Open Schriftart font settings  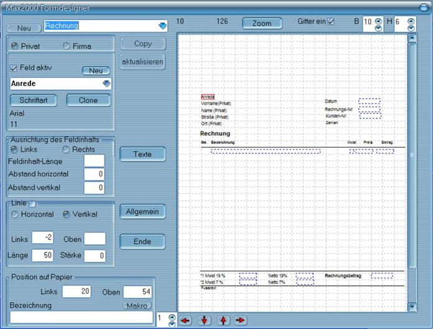[x=34, y=100]
